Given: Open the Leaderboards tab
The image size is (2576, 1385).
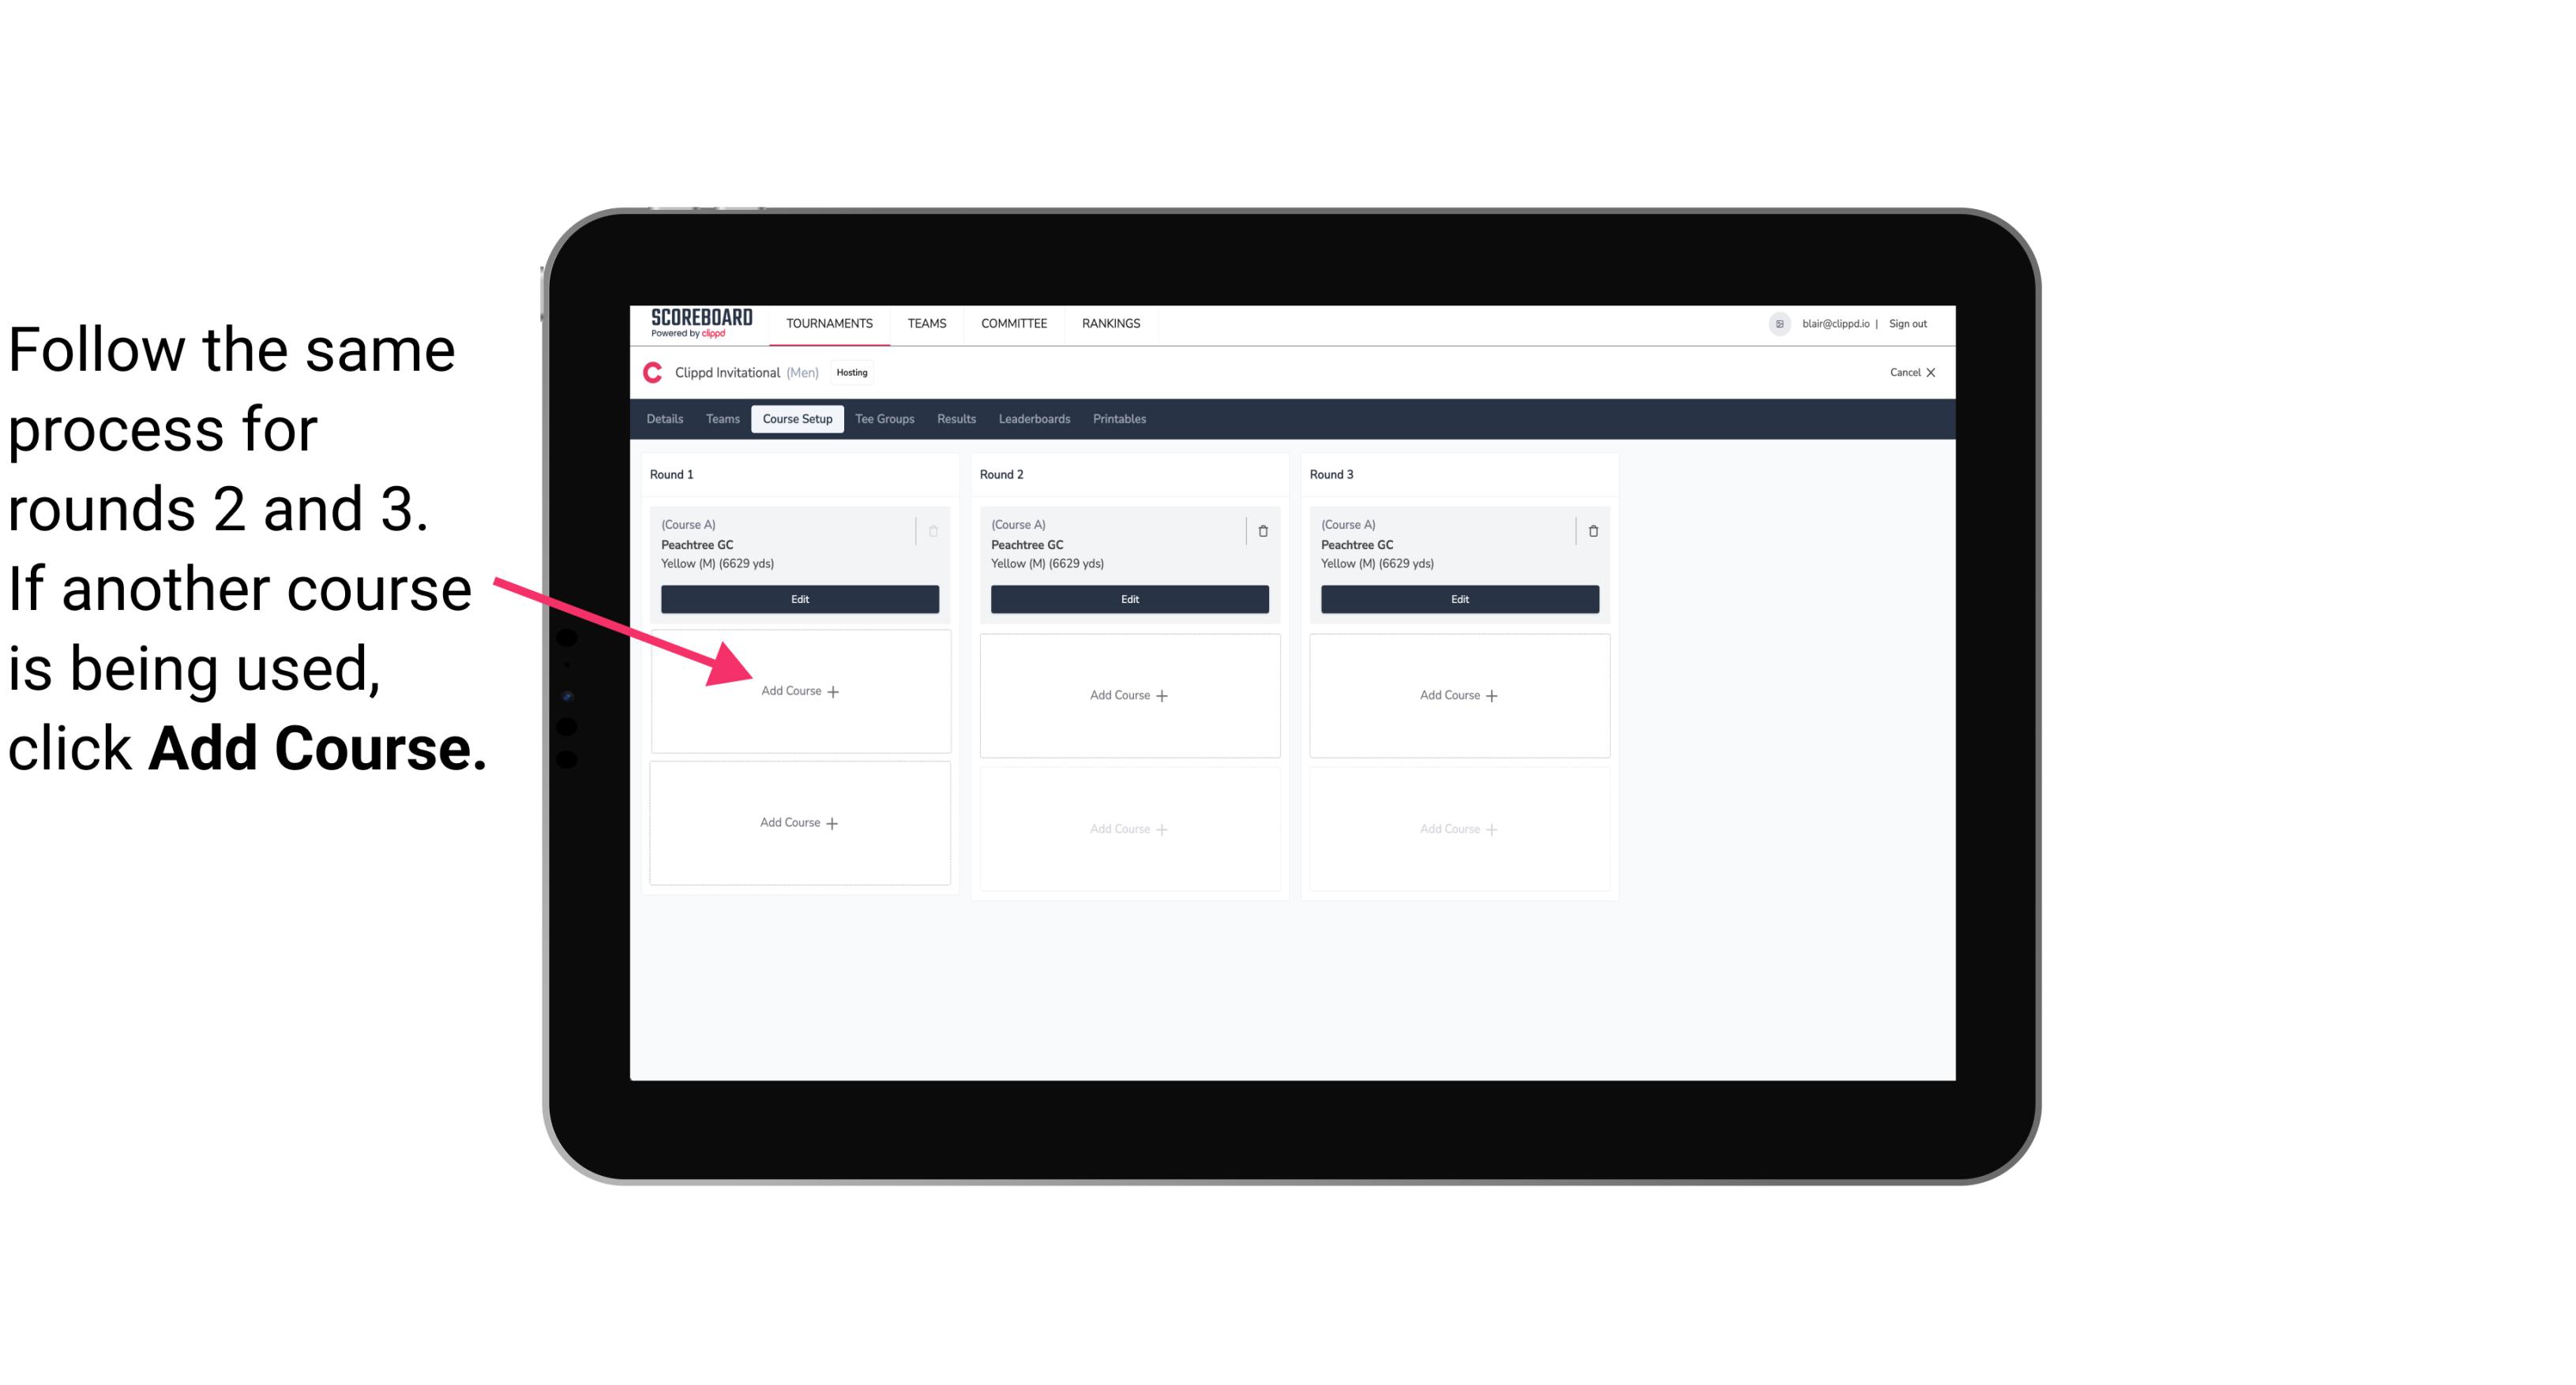Looking at the screenshot, I should point(1035,418).
